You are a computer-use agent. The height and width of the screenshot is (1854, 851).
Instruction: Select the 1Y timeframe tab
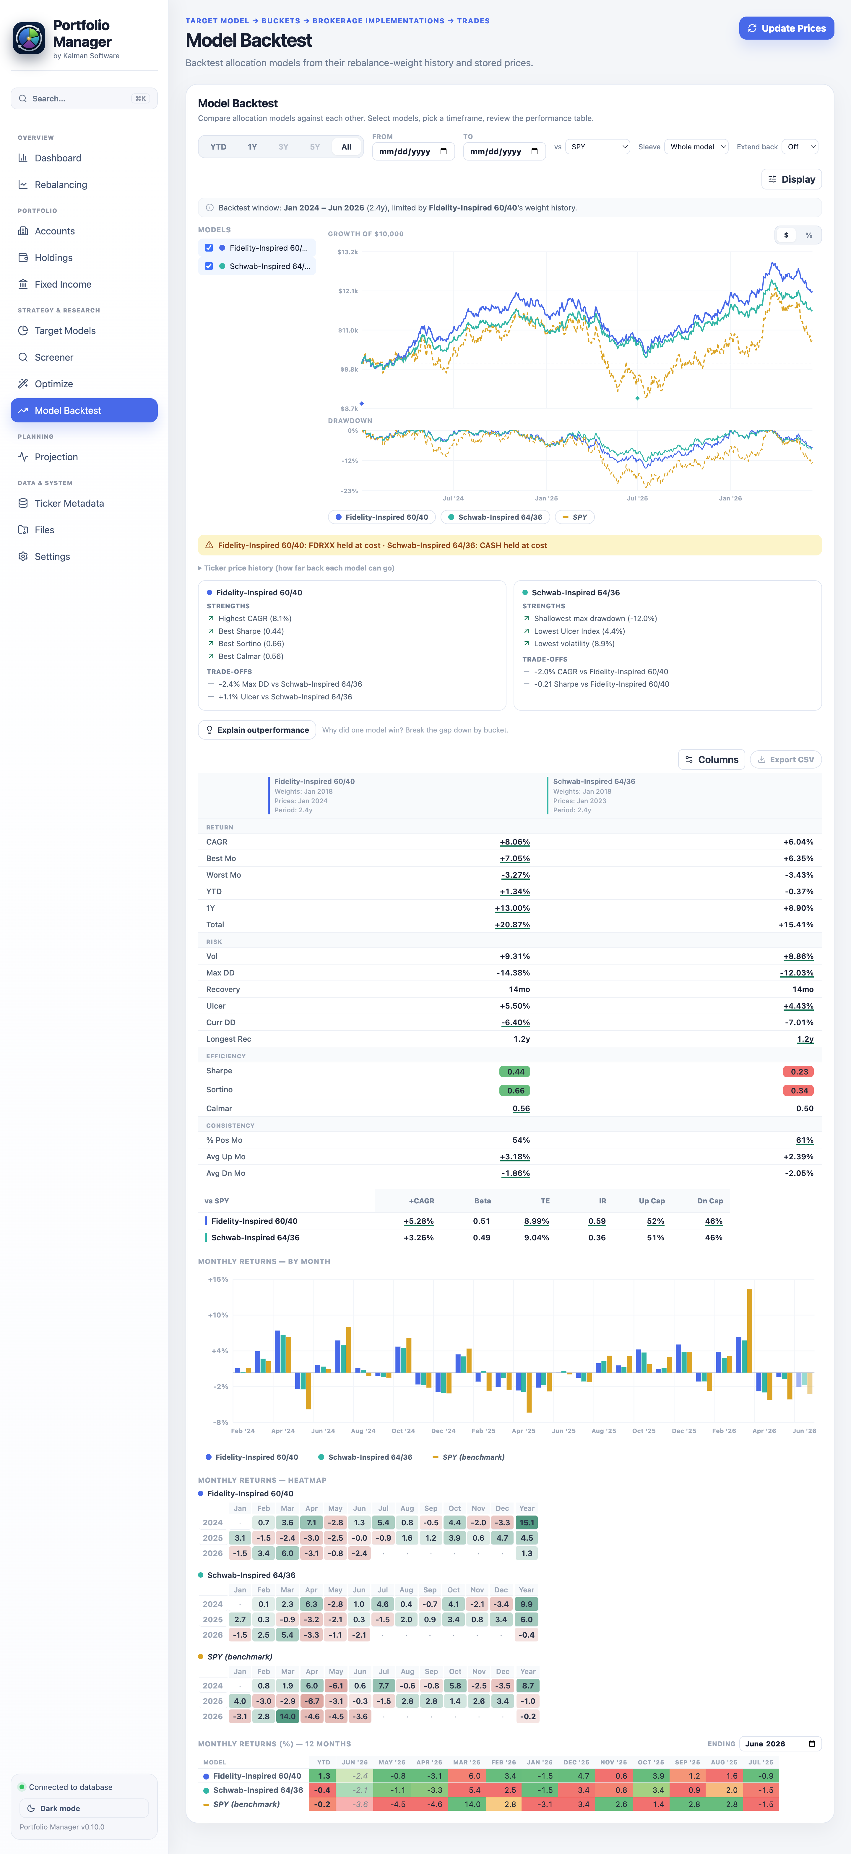coord(253,147)
